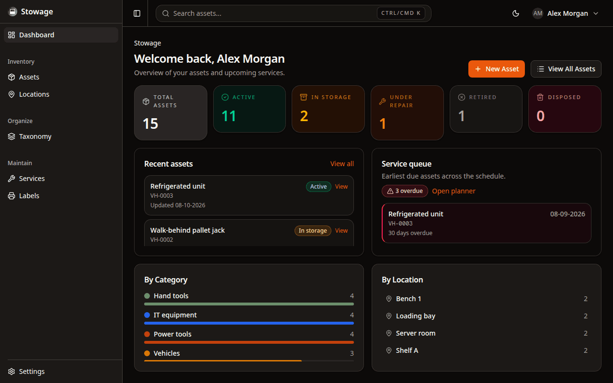Click the Loading bay location pin
Image resolution: width=613 pixels, height=383 pixels.
point(389,316)
